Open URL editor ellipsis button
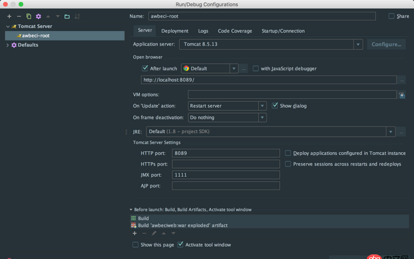The height and width of the screenshot is (259, 414). click(x=402, y=80)
